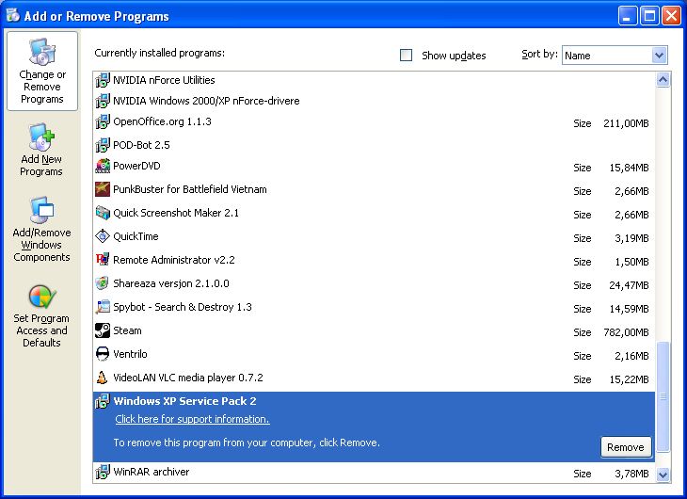Open Add New Programs section
This screenshot has height=499, width=687.
pyautogui.click(x=41, y=150)
